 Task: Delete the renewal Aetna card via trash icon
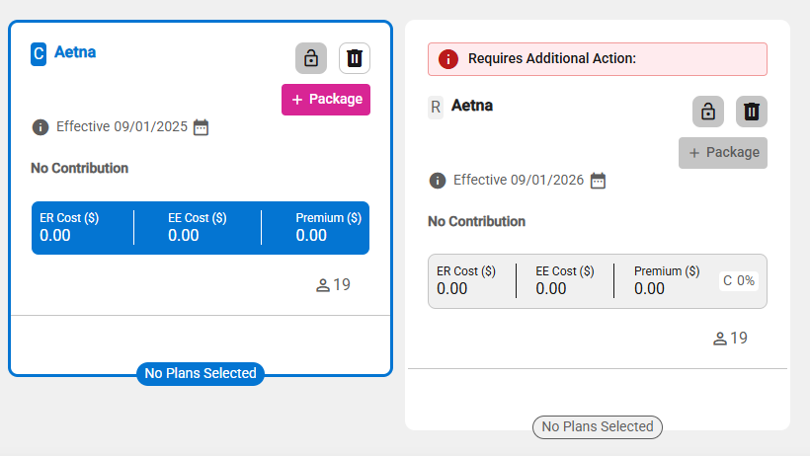coord(752,112)
